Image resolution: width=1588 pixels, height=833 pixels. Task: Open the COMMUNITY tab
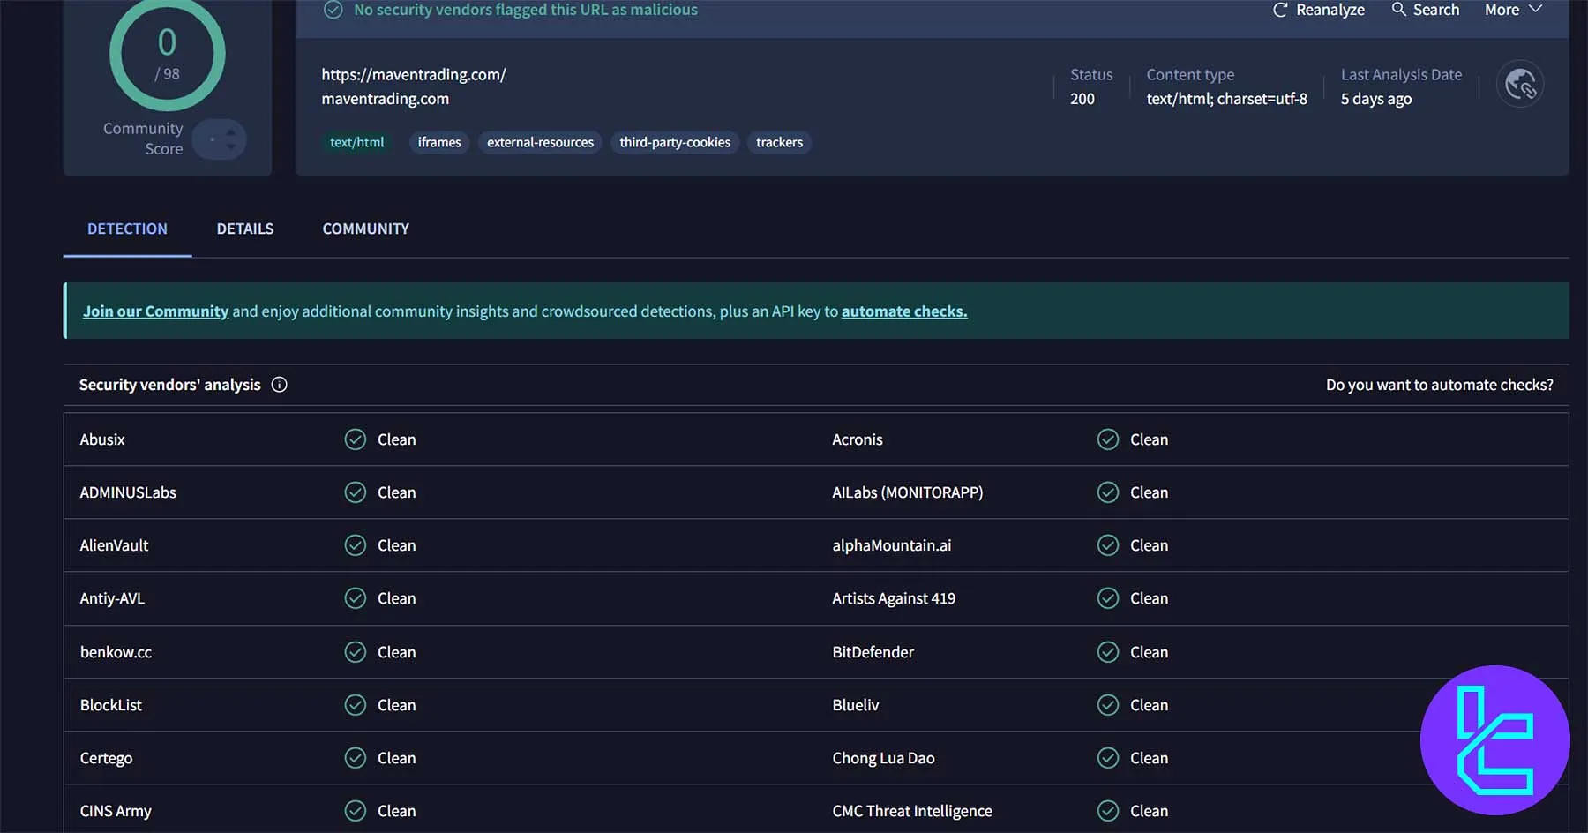364,229
